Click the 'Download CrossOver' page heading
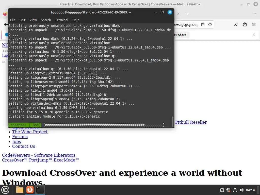The width and height of the screenshot is (260, 195). point(122,178)
